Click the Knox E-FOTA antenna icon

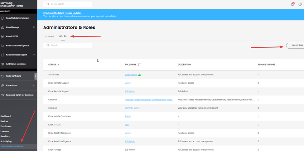[x=2, y=37]
